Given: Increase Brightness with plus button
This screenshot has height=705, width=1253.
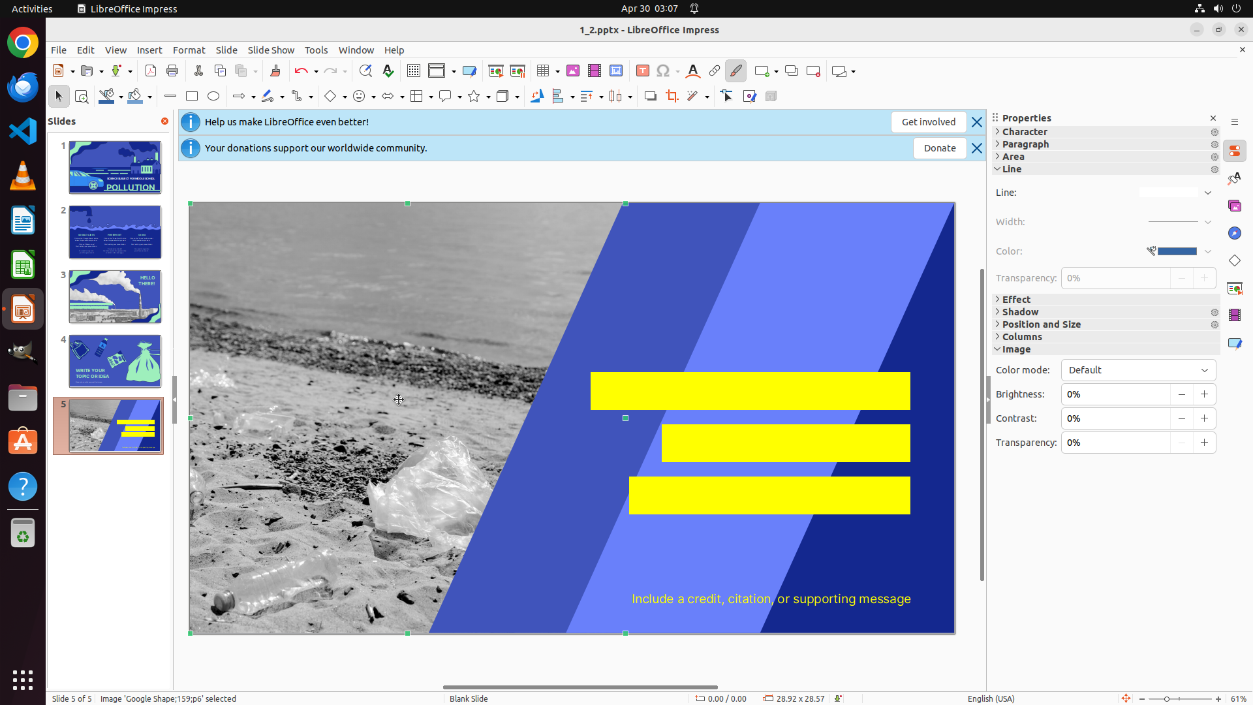Looking at the screenshot, I should (1204, 394).
